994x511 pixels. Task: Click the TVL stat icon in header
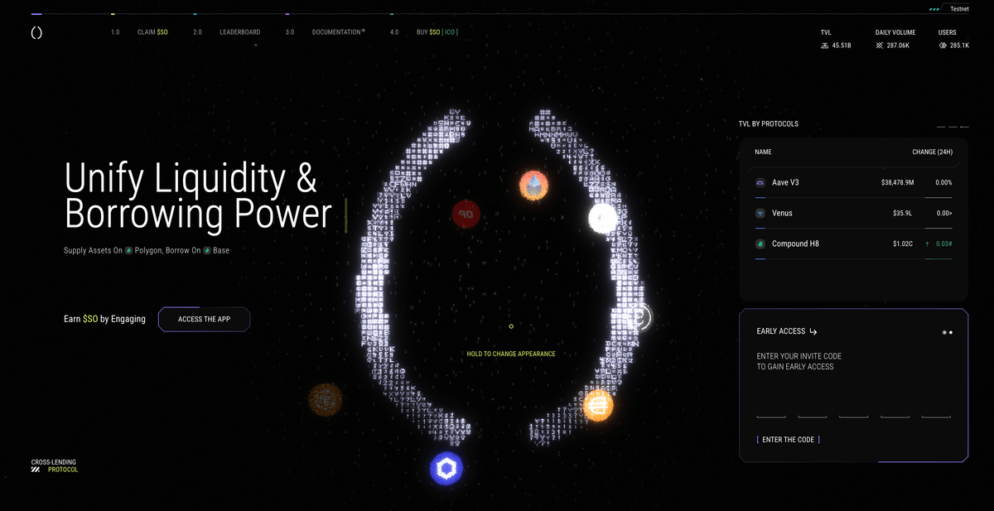[824, 46]
